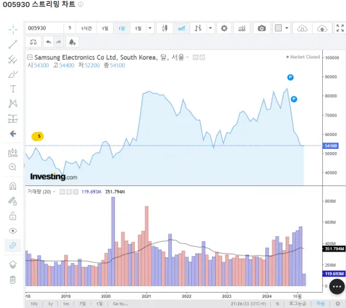This screenshot has height=308, width=346.
Task: Click the upper blue P marker
Action: (x=290, y=77)
